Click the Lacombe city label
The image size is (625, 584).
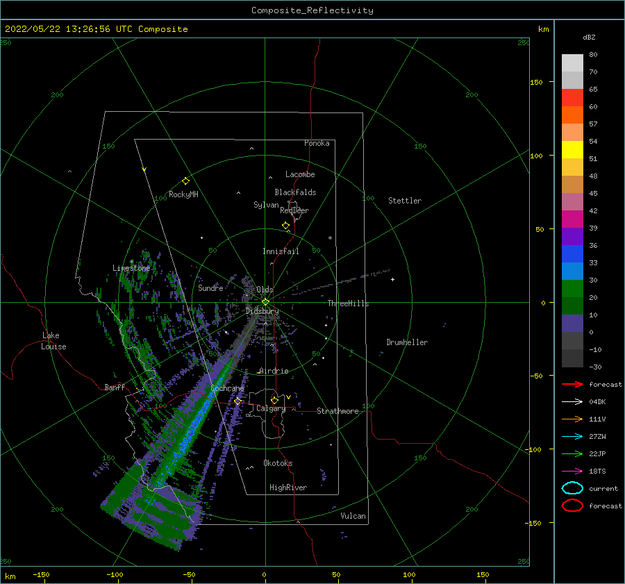(x=300, y=174)
